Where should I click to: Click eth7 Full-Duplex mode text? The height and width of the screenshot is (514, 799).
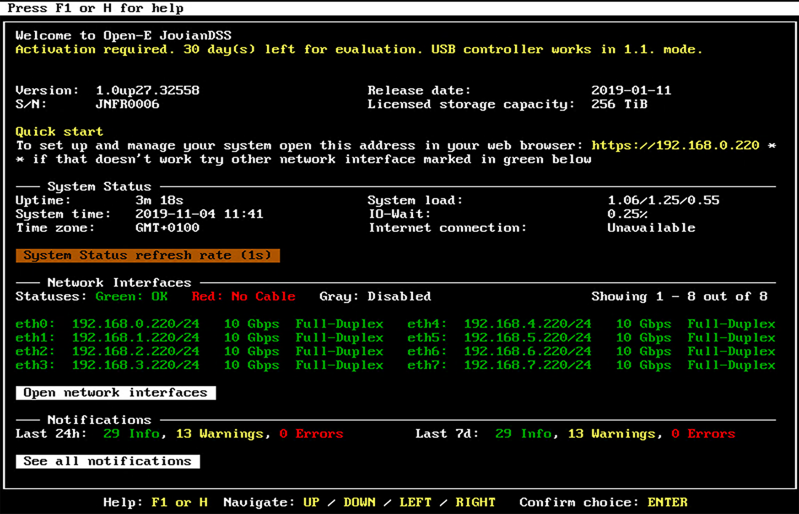tap(731, 365)
